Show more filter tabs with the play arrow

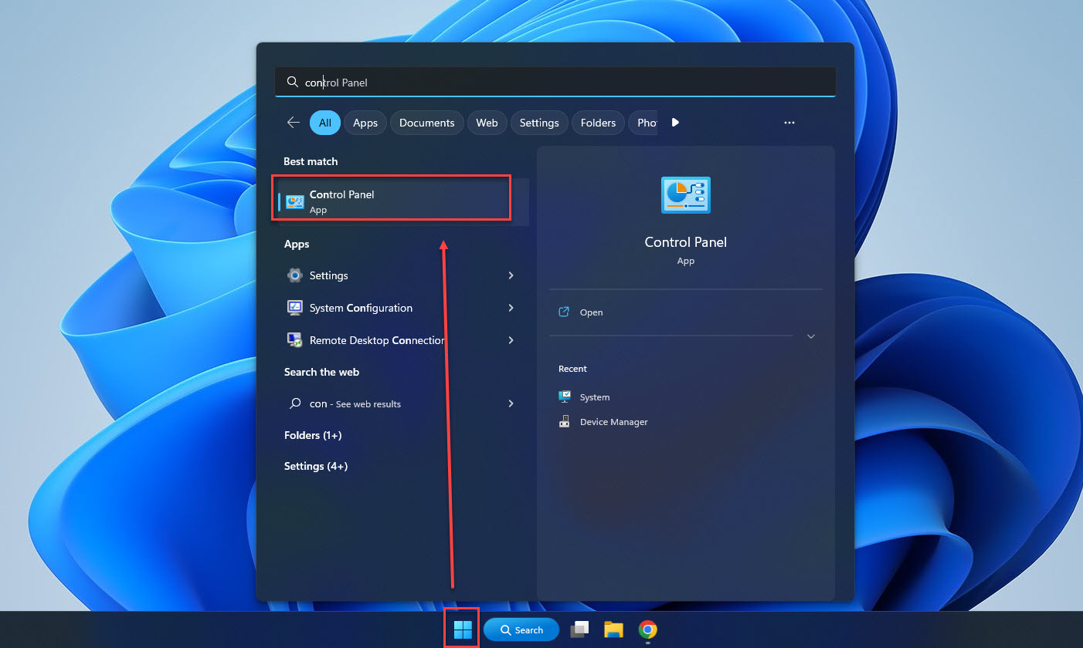tap(675, 123)
